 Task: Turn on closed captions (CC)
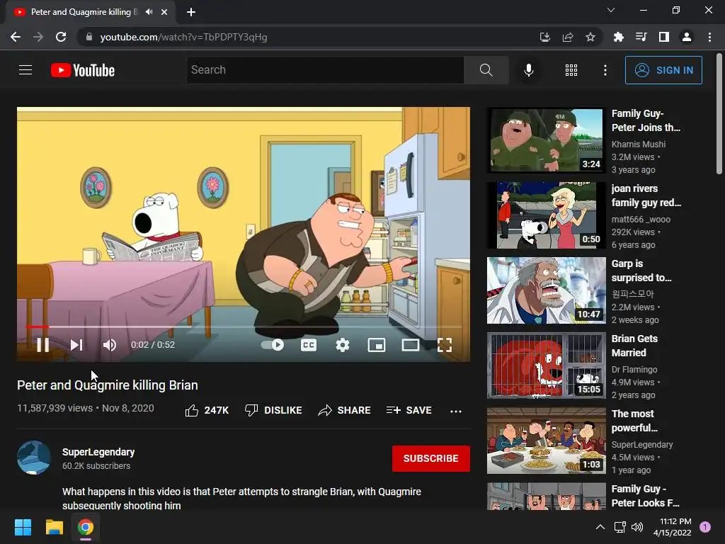point(309,345)
